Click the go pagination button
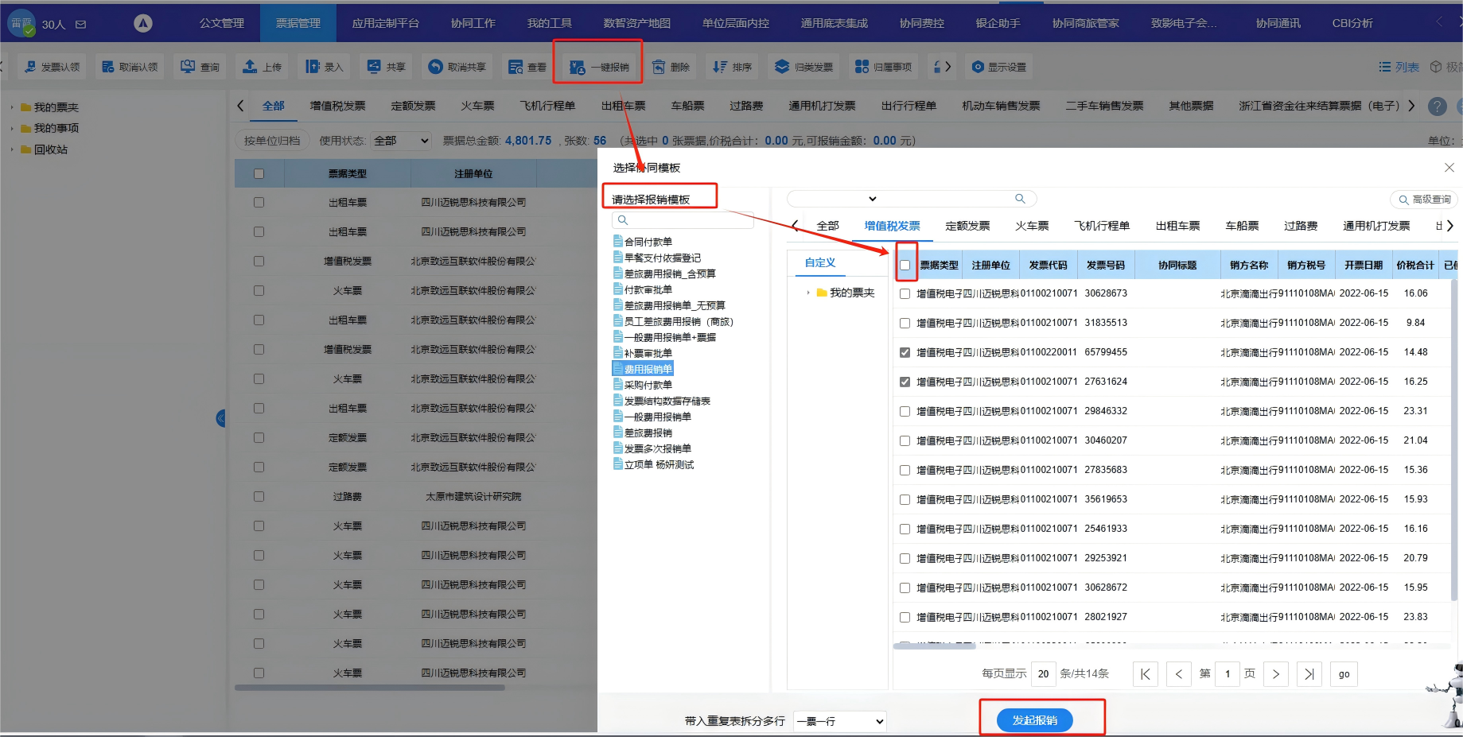The image size is (1463, 737). pos(1344,674)
